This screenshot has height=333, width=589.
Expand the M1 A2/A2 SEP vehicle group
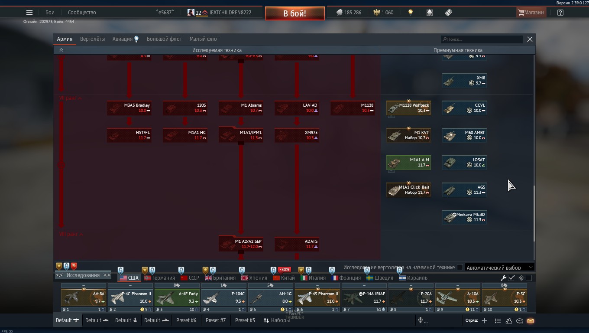pyautogui.click(x=241, y=244)
